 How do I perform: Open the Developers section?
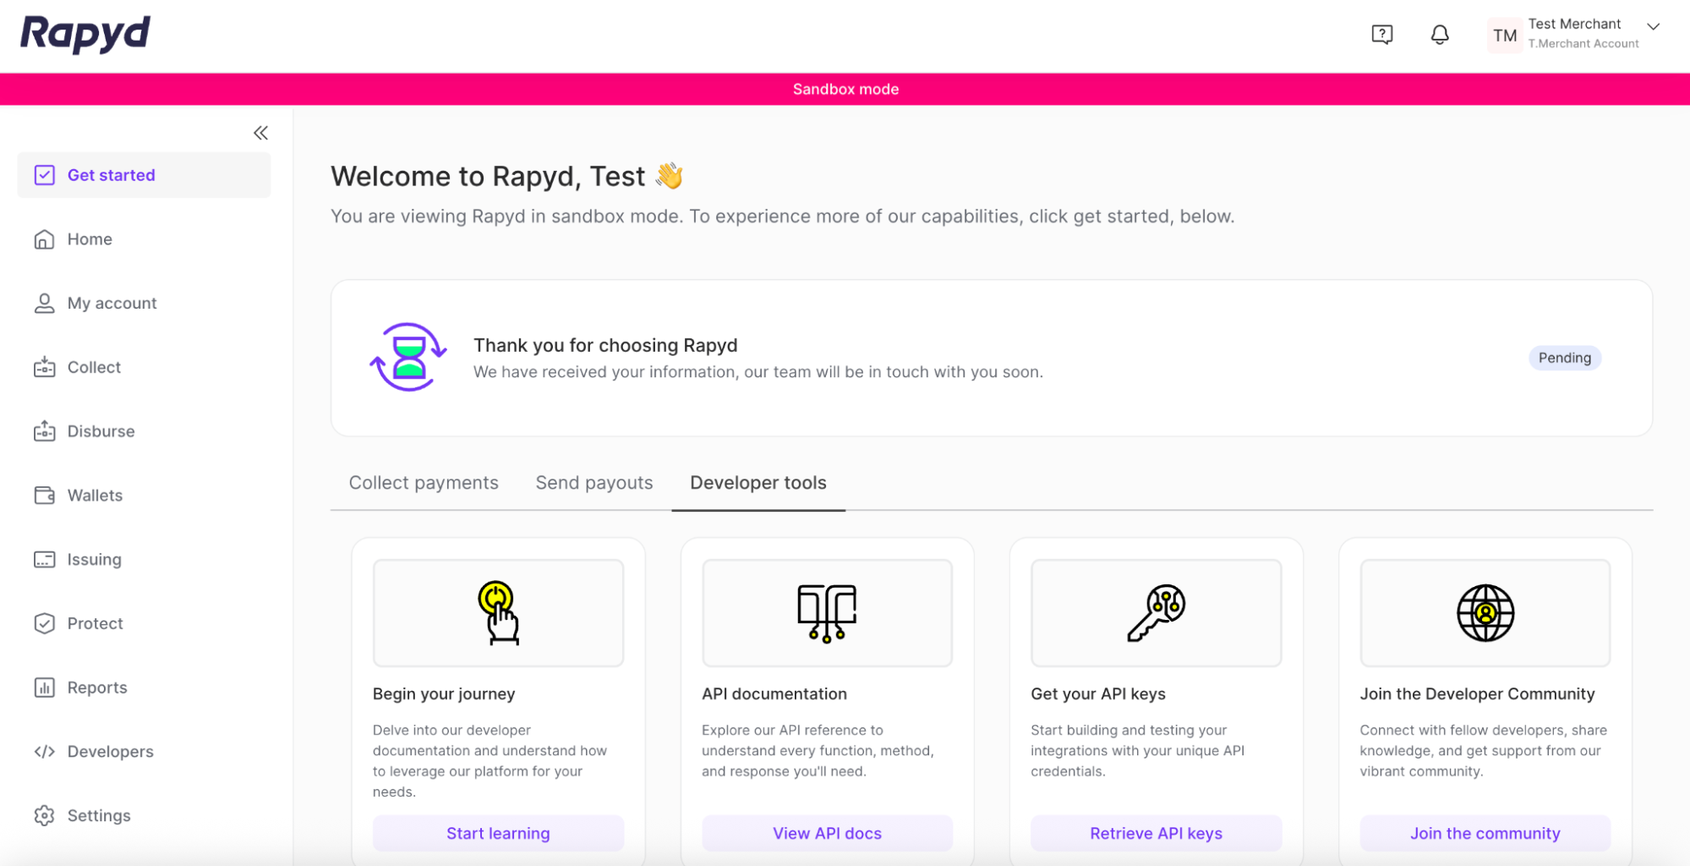(x=109, y=751)
